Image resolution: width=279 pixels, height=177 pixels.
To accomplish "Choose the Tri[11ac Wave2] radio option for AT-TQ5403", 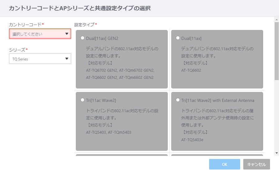I will pos(82,100).
